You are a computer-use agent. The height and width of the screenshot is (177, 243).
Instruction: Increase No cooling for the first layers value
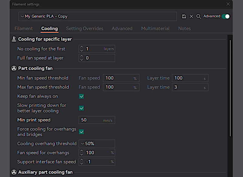coord(82,47)
